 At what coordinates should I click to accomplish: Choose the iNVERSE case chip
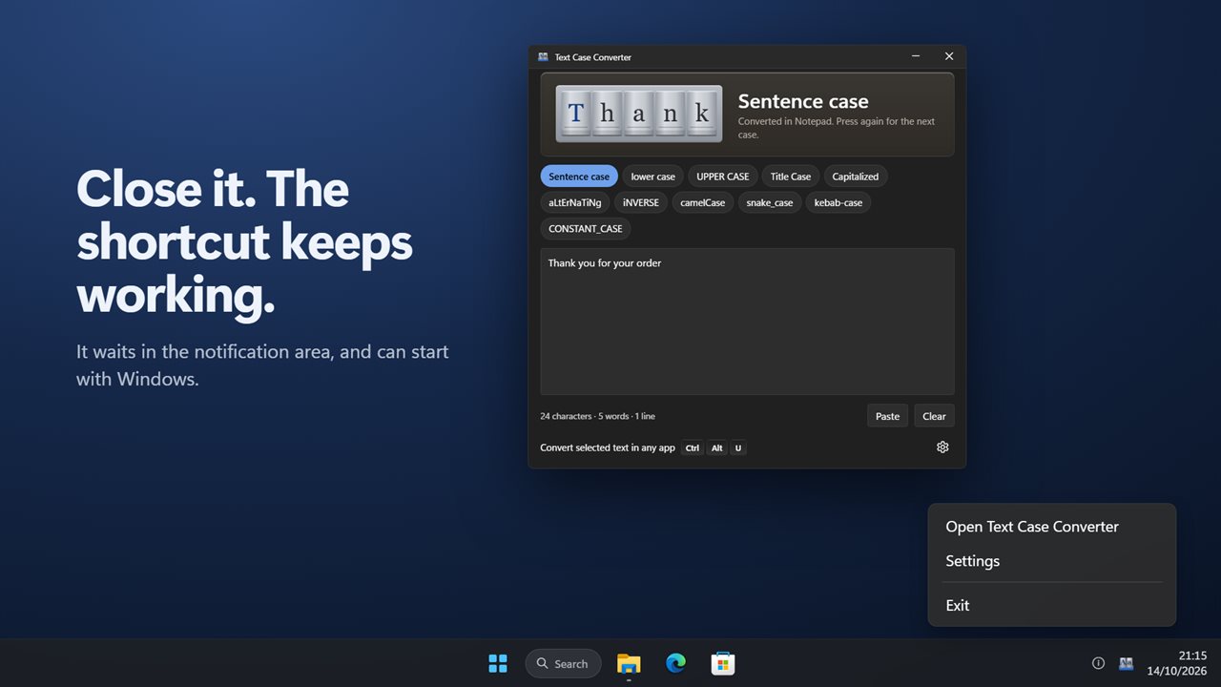[x=641, y=202]
